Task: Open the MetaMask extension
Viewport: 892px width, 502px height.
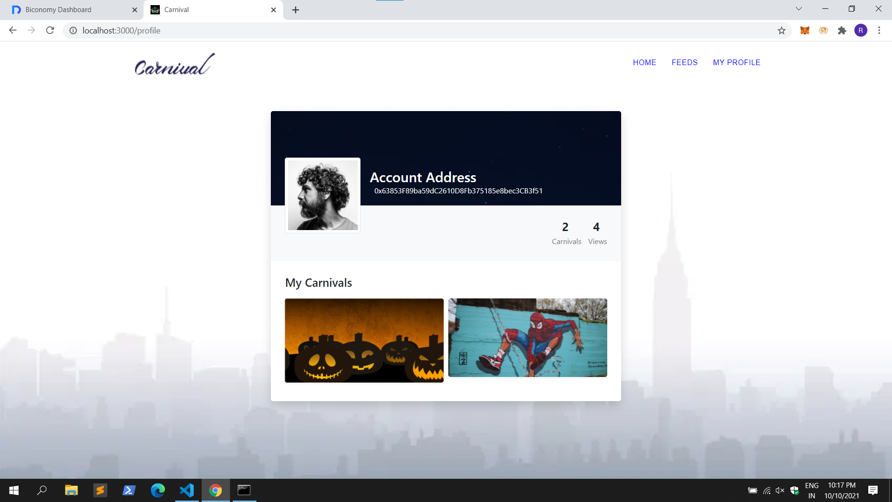Action: click(804, 30)
